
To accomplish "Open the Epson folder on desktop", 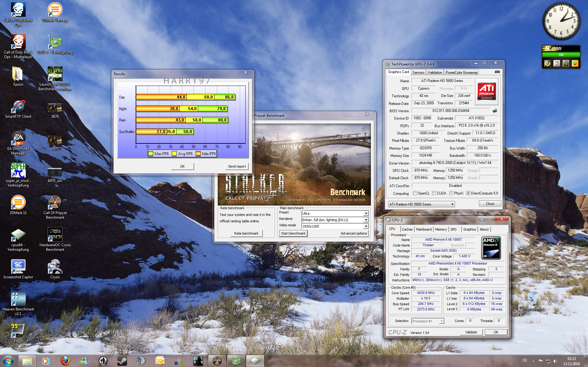I will [18, 76].
